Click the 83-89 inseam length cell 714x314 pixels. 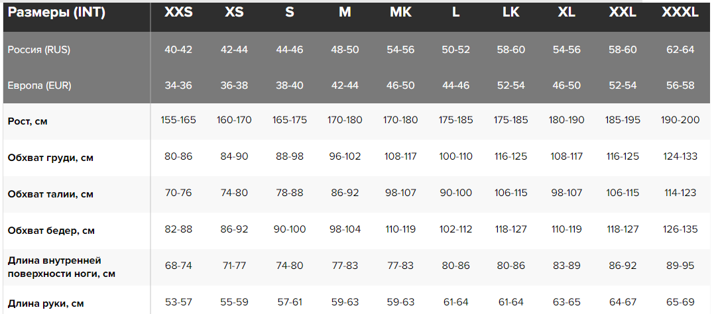click(567, 266)
